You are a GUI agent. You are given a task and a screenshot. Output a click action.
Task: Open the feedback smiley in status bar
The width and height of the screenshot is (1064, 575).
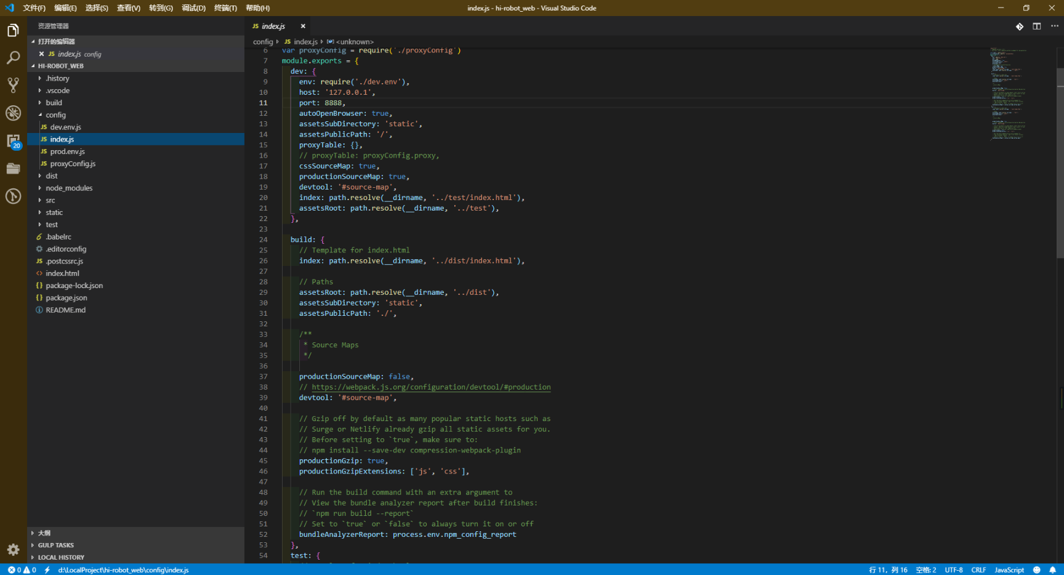click(1037, 570)
